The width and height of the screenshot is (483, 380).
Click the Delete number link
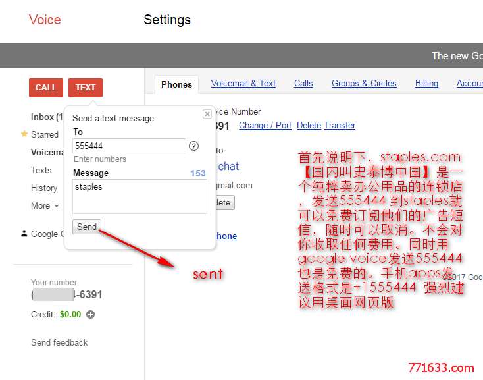(309, 125)
